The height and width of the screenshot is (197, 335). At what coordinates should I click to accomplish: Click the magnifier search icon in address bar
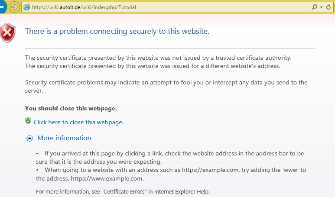[315, 7]
